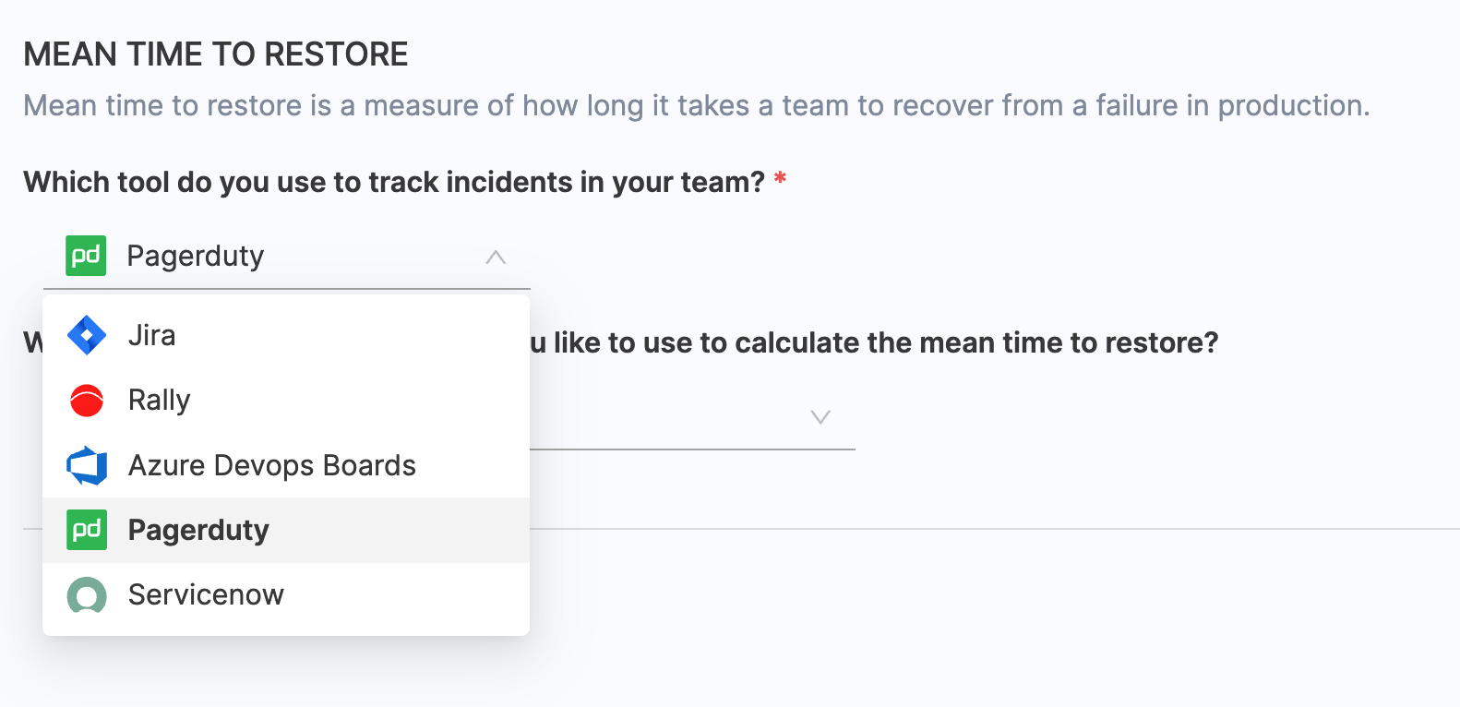1460x707 pixels.
Task: Click the Azure Devops Boards logo icon
Action: pos(87,465)
